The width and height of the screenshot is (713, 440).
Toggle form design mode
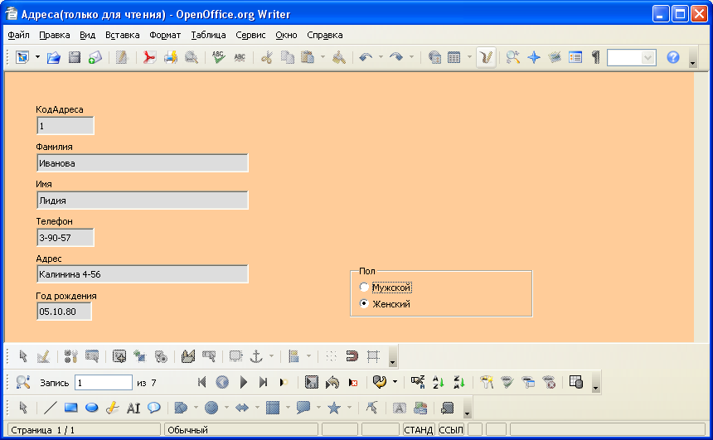43,357
